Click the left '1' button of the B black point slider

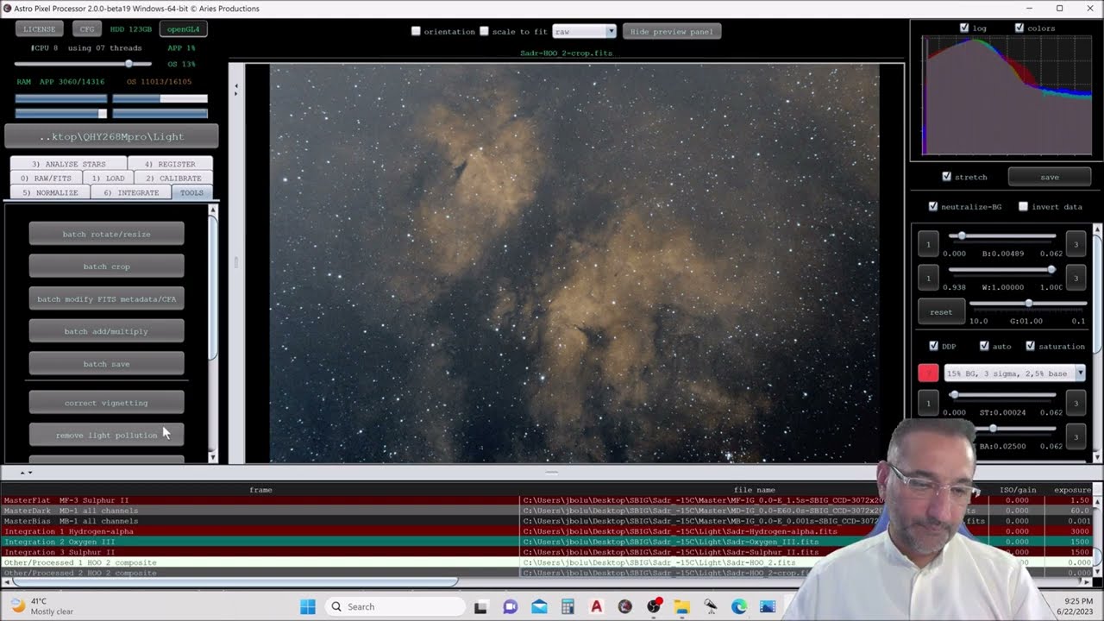click(928, 244)
